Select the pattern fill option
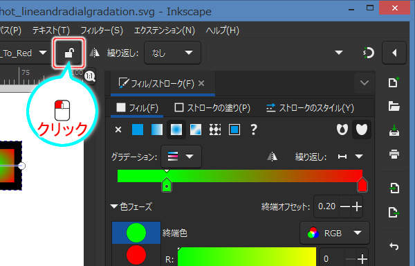The image size is (415, 266). click(x=215, y=130)
